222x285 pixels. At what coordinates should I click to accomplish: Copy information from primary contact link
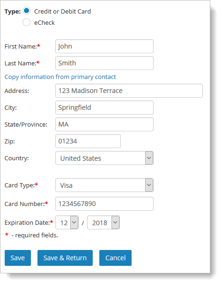60,77
